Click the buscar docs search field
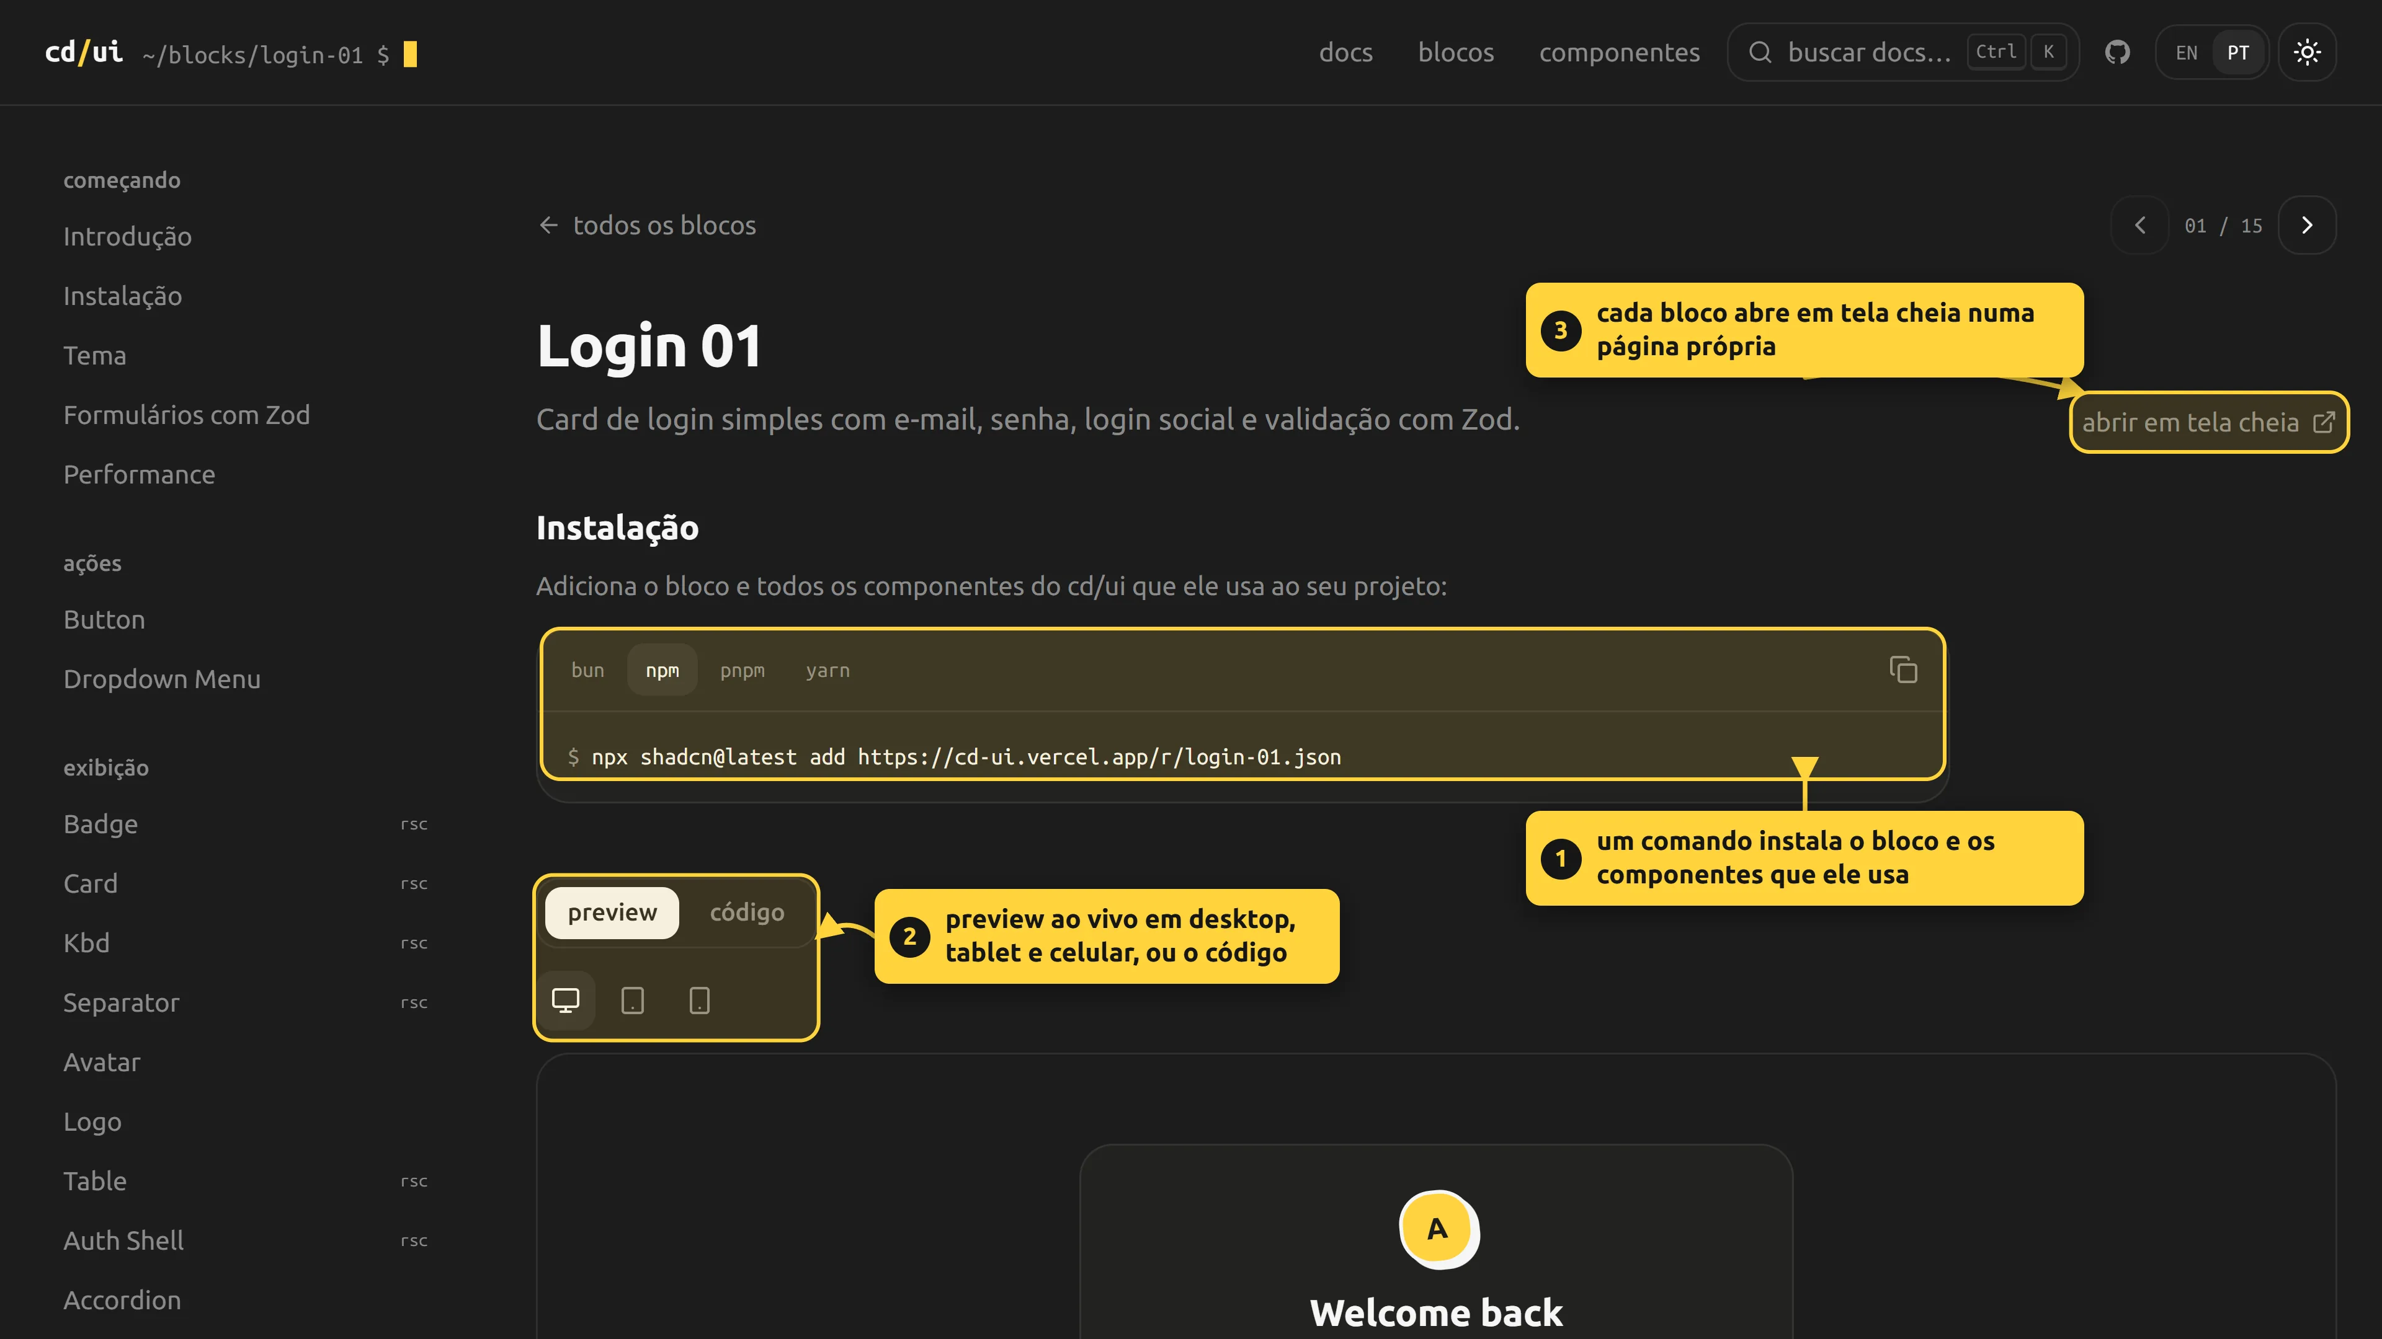 pyautogui.click(x=1903, y=53)
